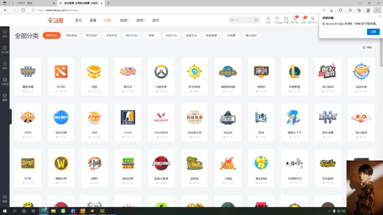This screenshot has width=383, height=215.
Task: Select the 单机热游 category tab
Action: (x=91, y=35)
